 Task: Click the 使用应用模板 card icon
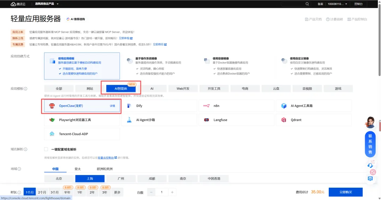click(x=52, y=61)
